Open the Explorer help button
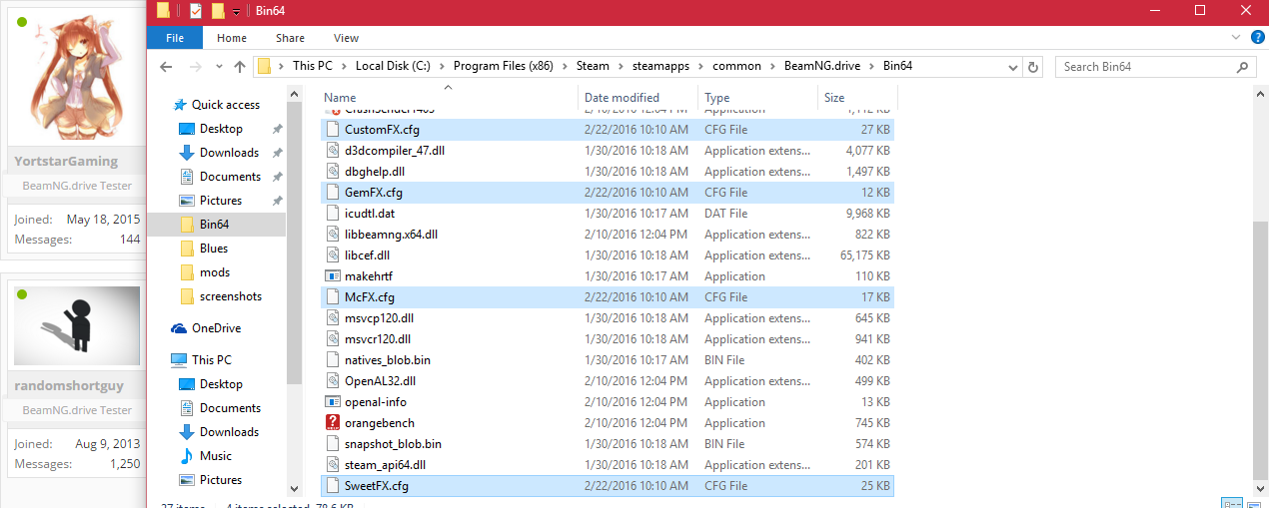 click(x=1257, y=37)
